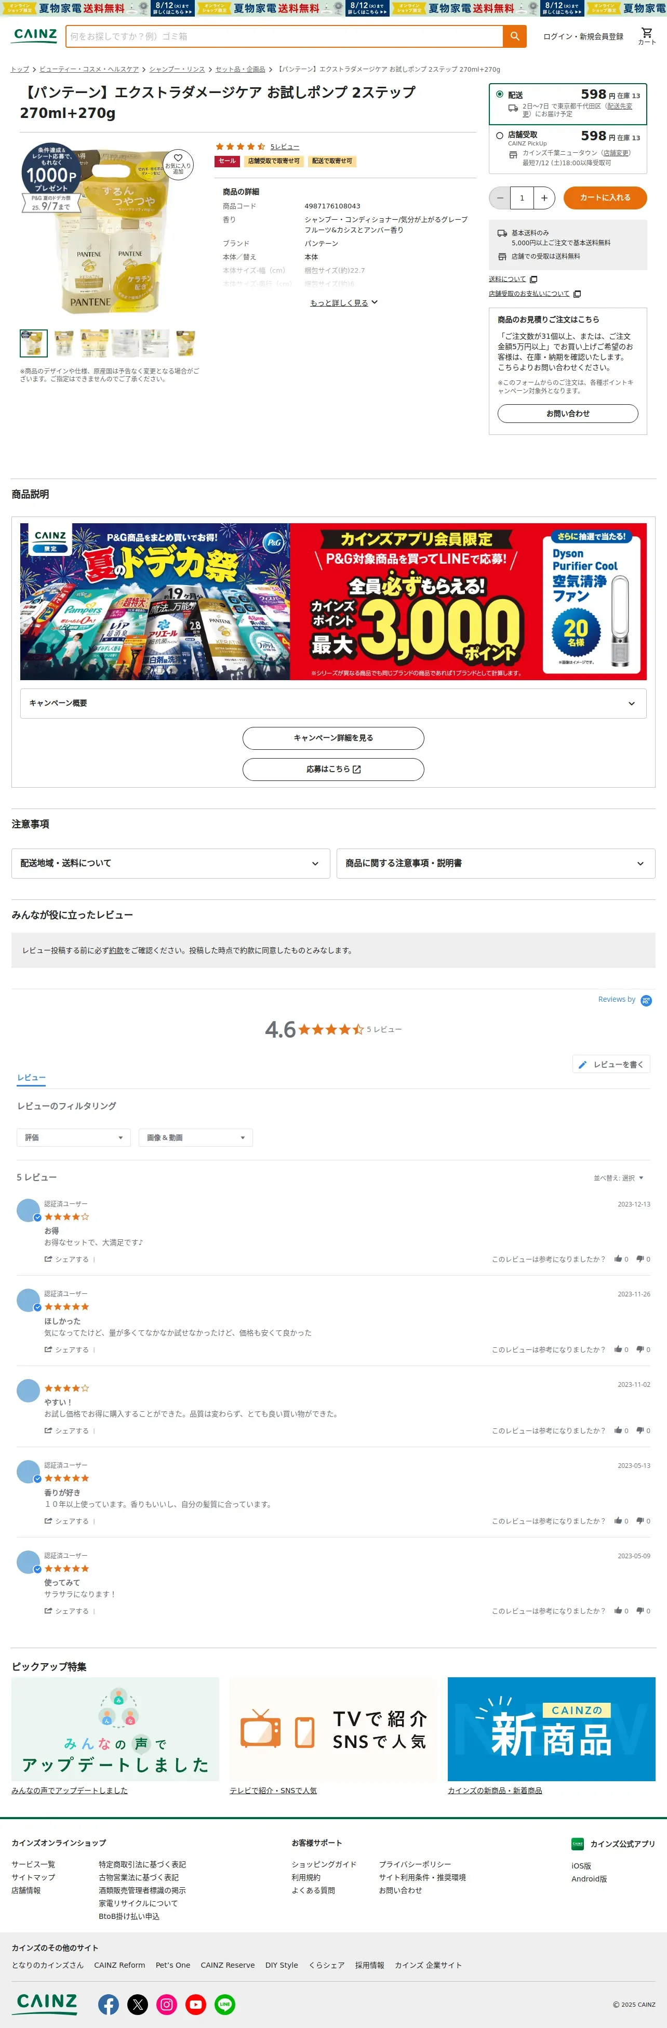Share the '使ってみて' review
The image size is (667, 2028).
pyautogui.click(x=67, y=1611)
